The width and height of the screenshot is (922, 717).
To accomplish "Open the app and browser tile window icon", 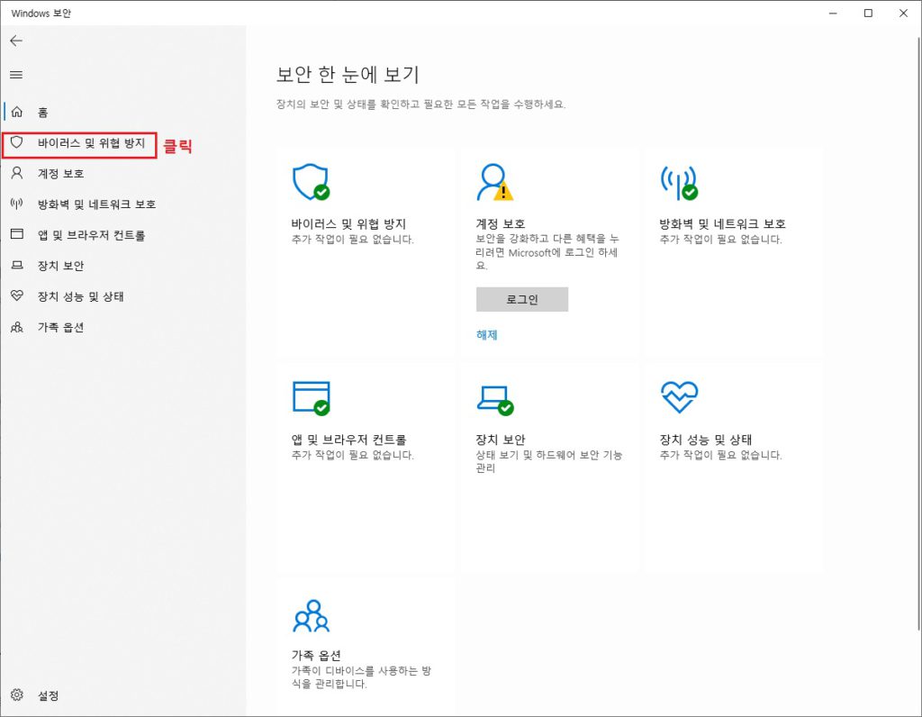I will 311,398.
